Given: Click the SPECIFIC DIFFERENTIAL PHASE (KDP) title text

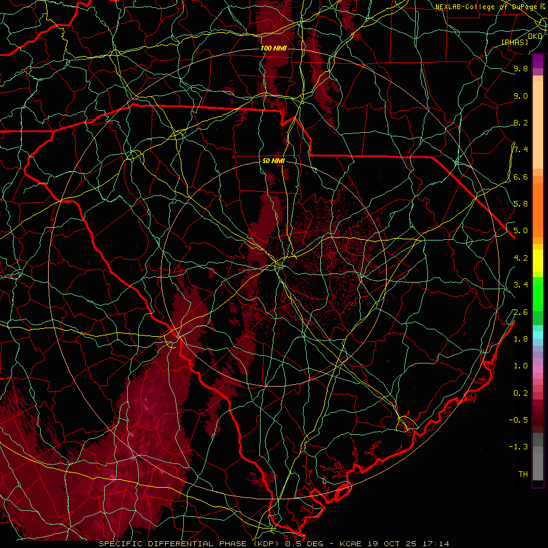Looking at the screenshot, I should tap(190, 544).
